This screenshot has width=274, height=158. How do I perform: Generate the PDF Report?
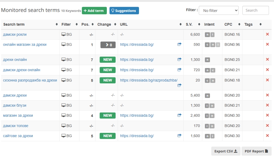(x=256, y=151)
